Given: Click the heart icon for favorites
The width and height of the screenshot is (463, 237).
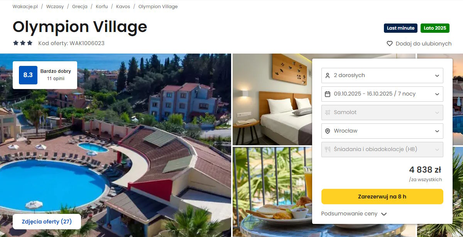Looking at the screenshot, I should pyautogui.click(x=390, y=44).
